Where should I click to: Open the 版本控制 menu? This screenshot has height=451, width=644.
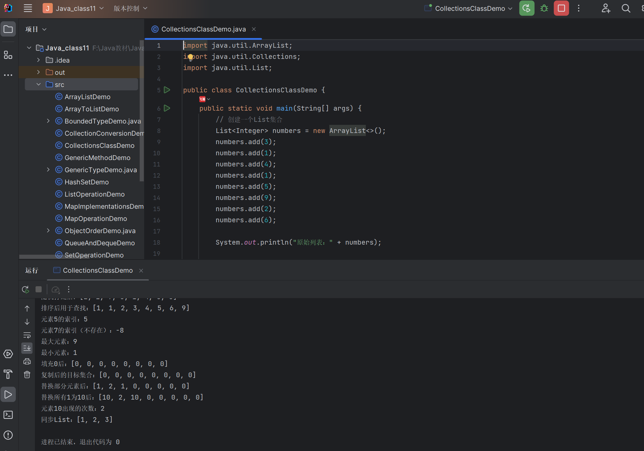pyautogui.click(x=130, y=8)
